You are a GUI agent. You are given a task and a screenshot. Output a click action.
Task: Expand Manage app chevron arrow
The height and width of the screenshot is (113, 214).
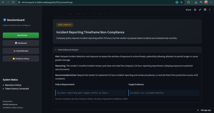point(198,110)
